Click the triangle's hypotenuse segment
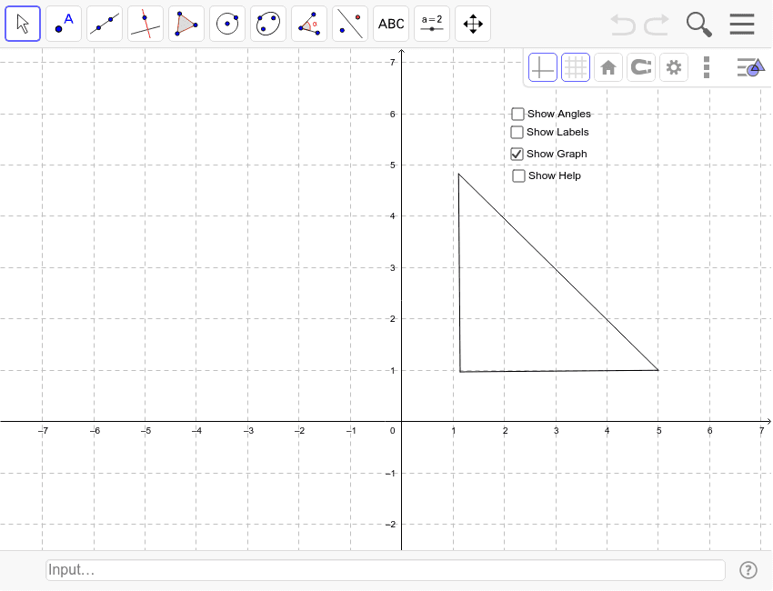 coord(558,272)
